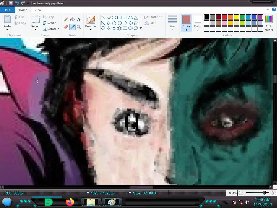Click the volume speaker tray icon
Screen dimensions: 277x208
(247, 202)
